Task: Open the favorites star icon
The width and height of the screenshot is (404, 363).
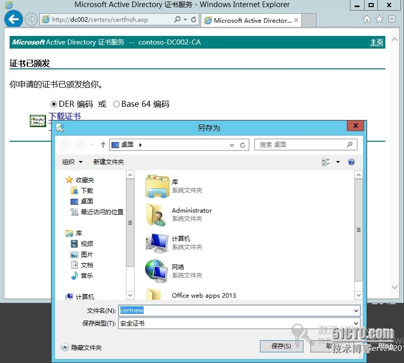Action: pos(379,19)
